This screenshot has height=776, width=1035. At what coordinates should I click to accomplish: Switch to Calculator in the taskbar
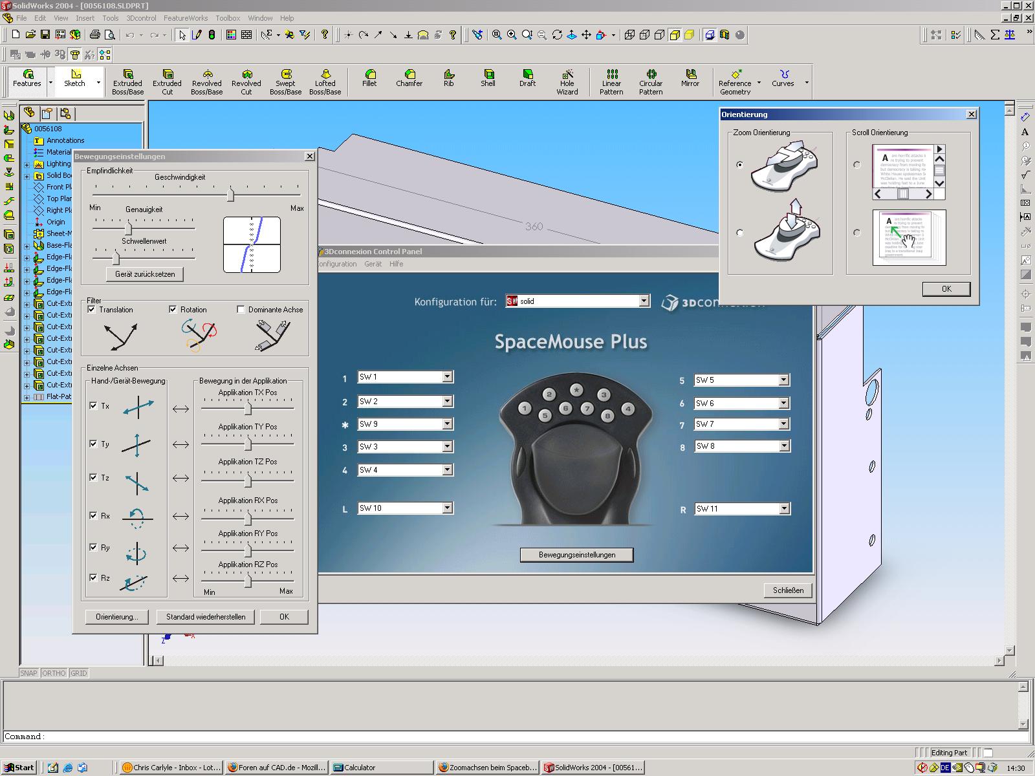(x=382, y=768)
